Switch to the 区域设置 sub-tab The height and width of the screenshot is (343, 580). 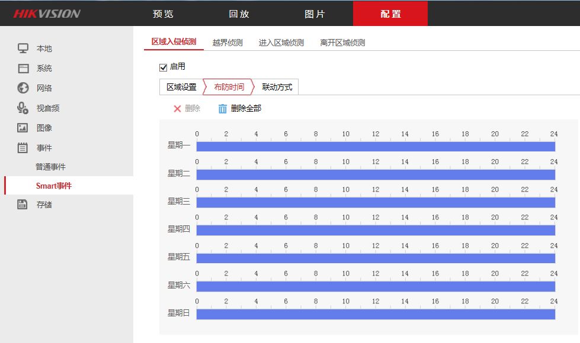181,86
